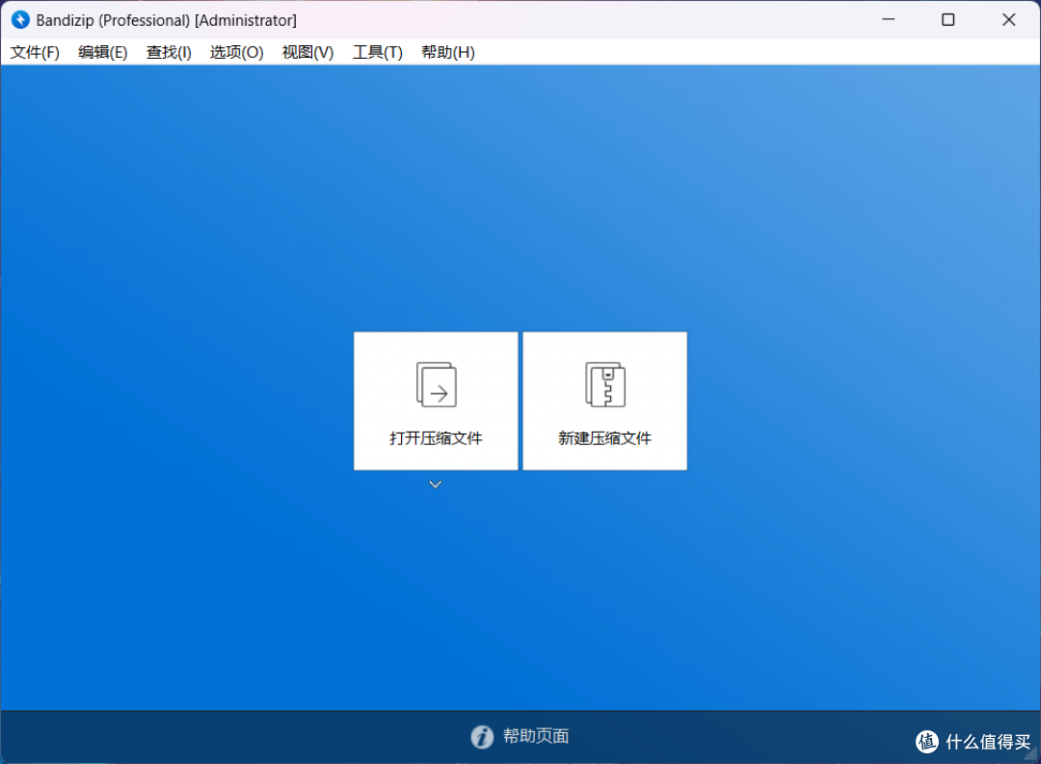Expand the chevron below 打开压缩文件
Viewport: 1041px width, 764px height.
click(x=436, y=485)
